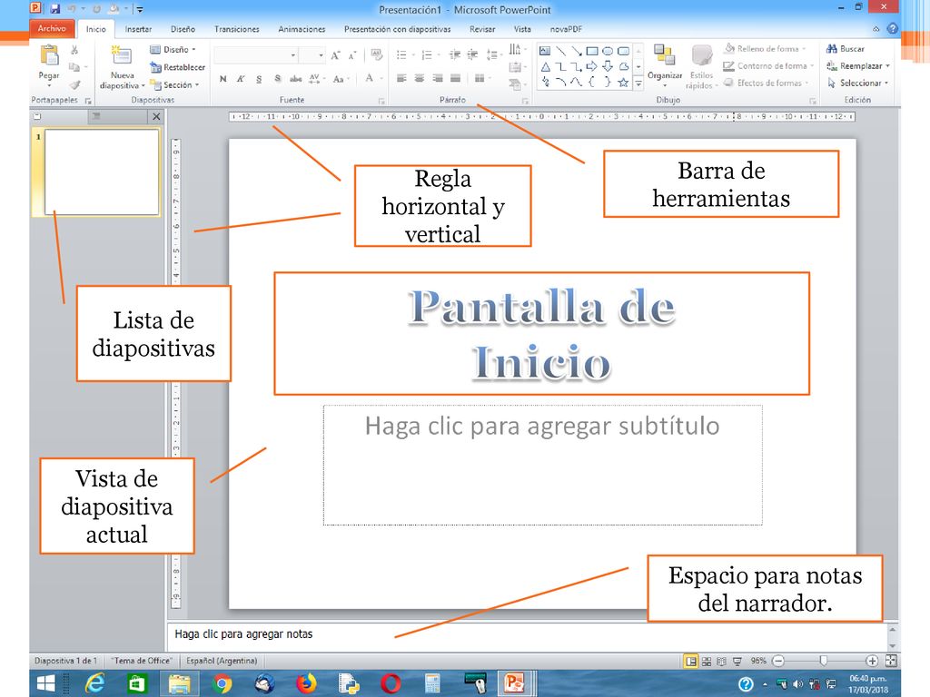The width and height of the screenshot is (930, 697).
Task: Select slide 1 thumbnail in slide list
Action: coord(102,172)
